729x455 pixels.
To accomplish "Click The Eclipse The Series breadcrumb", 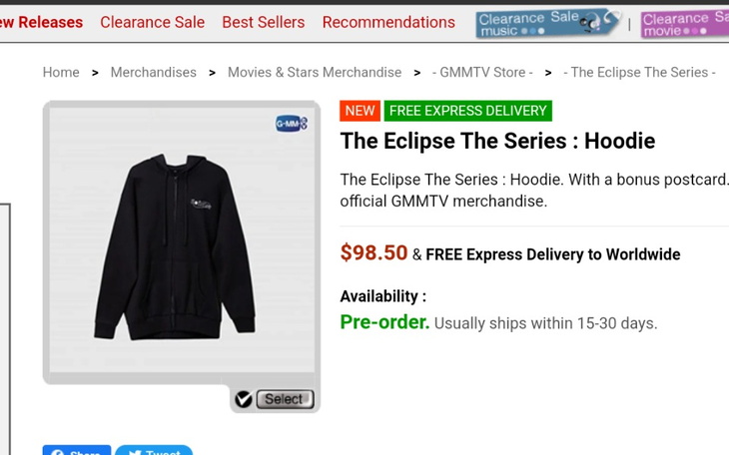I will (639, 72).
